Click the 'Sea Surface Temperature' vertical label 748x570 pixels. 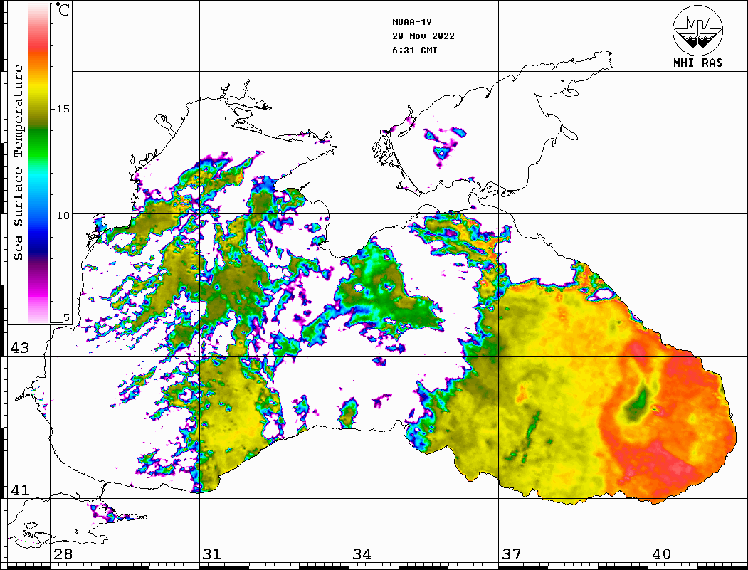coord(18,162)
